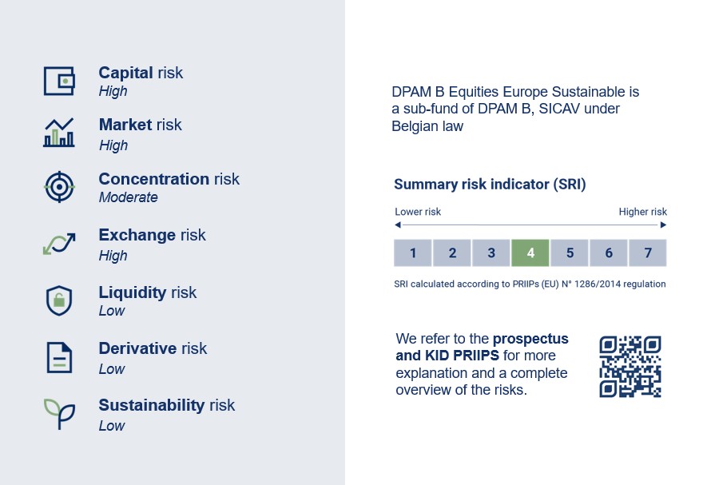
Task: Click the Lower risk label
Action: tap(418, 212)
